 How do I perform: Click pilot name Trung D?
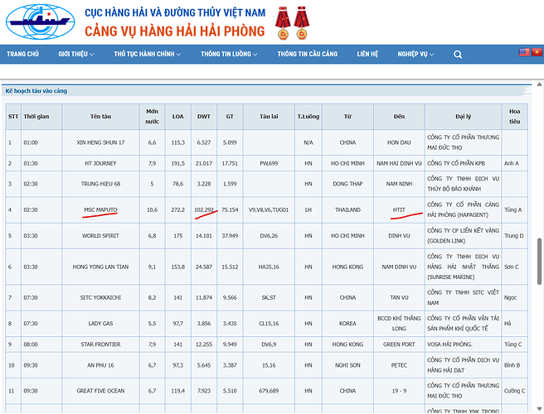(514, 236)
